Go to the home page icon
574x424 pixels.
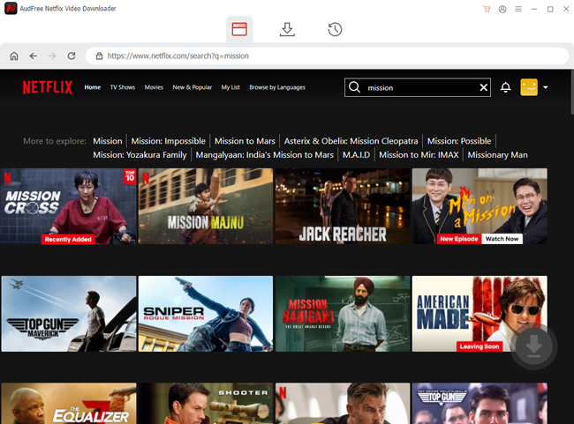click(14, 56)
